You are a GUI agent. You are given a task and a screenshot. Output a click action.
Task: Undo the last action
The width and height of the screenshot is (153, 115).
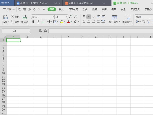click(34, 9)
